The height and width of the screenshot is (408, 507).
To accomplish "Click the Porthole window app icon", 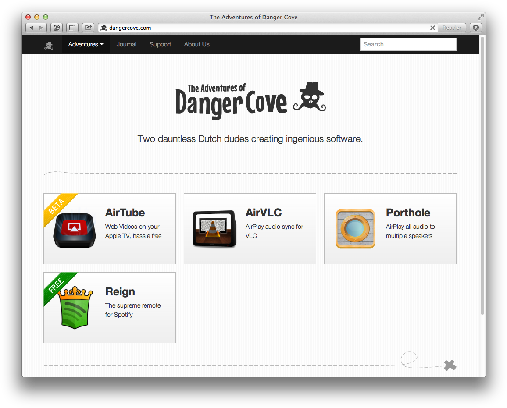I will [x=355, y=229].
